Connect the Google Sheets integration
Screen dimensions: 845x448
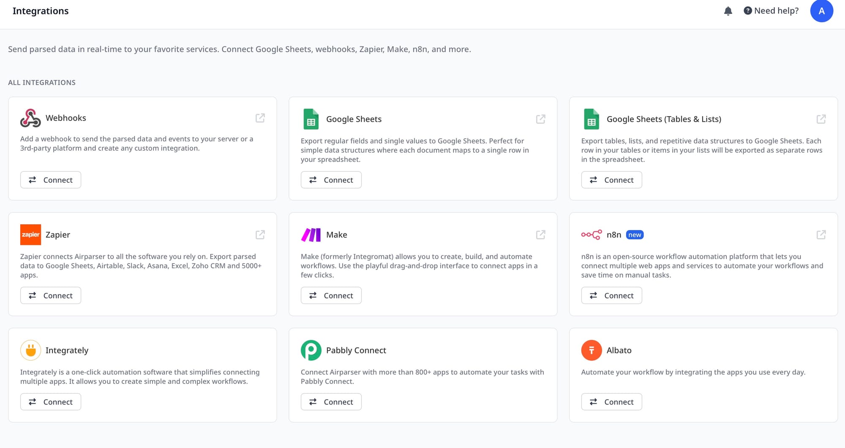(x=331, y=180)
